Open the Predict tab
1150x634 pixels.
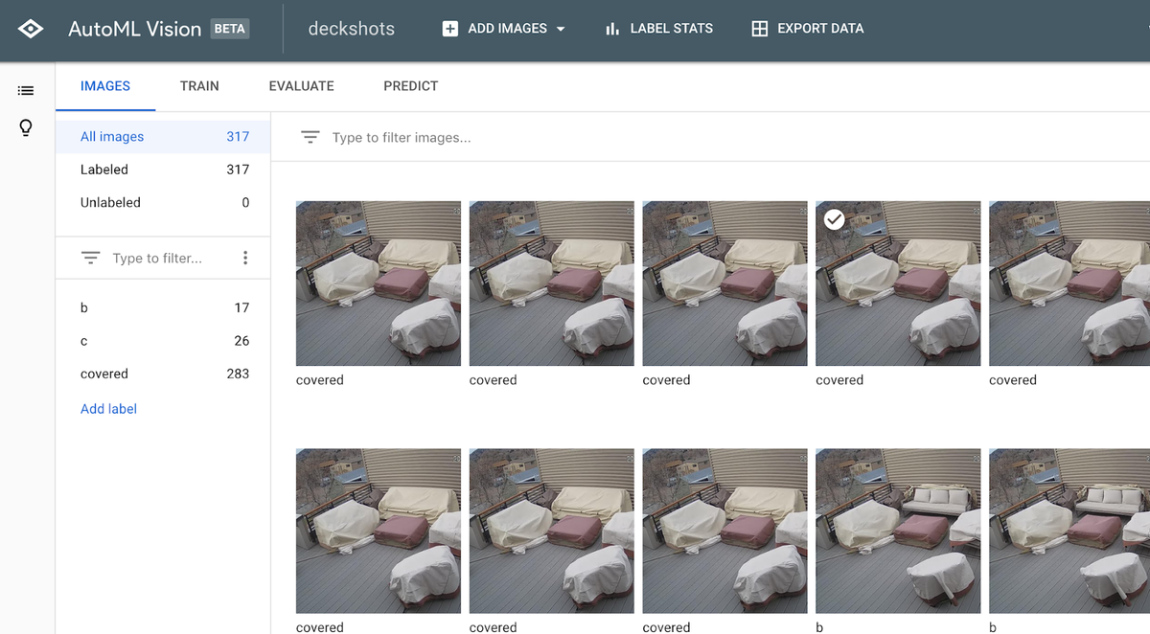point(410,86)
